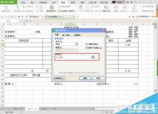Click the redo arrow in quick toolbar

pyautogui.click(x=22, y=17)
